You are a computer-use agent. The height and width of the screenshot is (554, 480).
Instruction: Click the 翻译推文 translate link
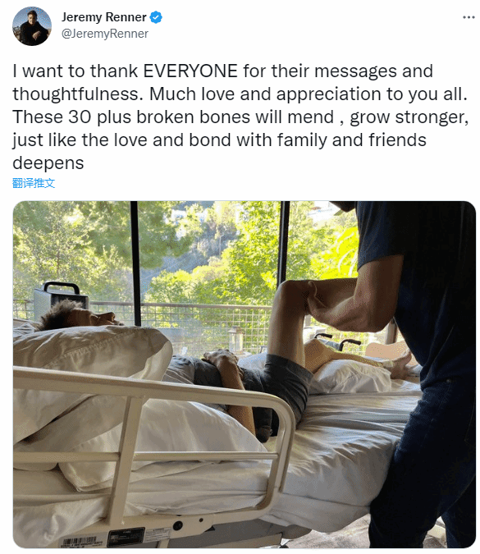click(x=34, y=183)
